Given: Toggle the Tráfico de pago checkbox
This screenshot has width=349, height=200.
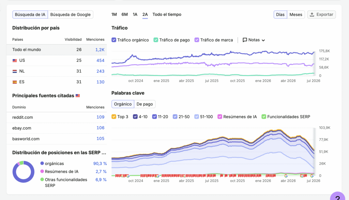Looking at the screenshot, I should coord(156,40).
